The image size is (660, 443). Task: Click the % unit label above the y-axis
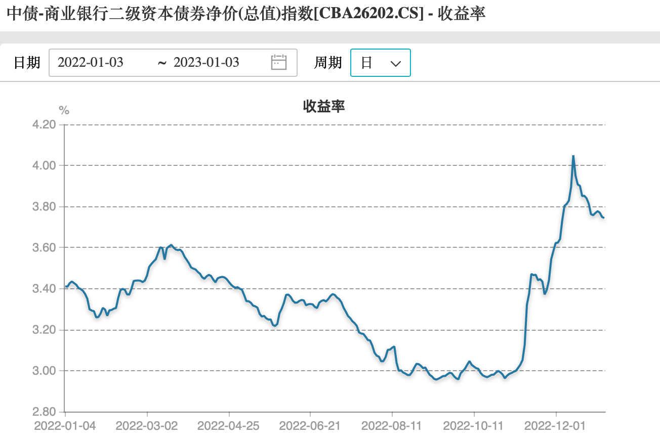click(x=64, y=110)
